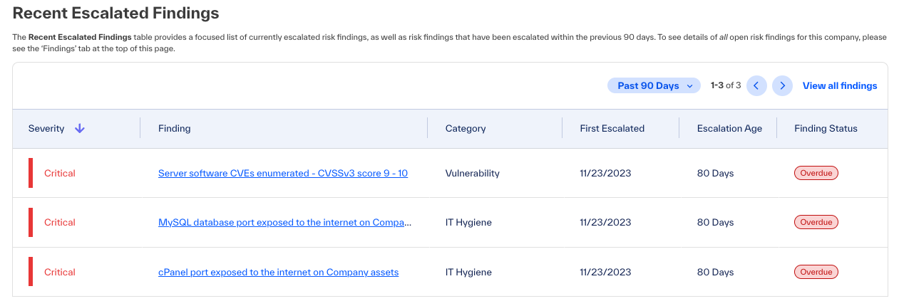Image resolution: width=899 pixels, height=306 pixels.
Task: Click the next page arrow button
Action: 782,86
